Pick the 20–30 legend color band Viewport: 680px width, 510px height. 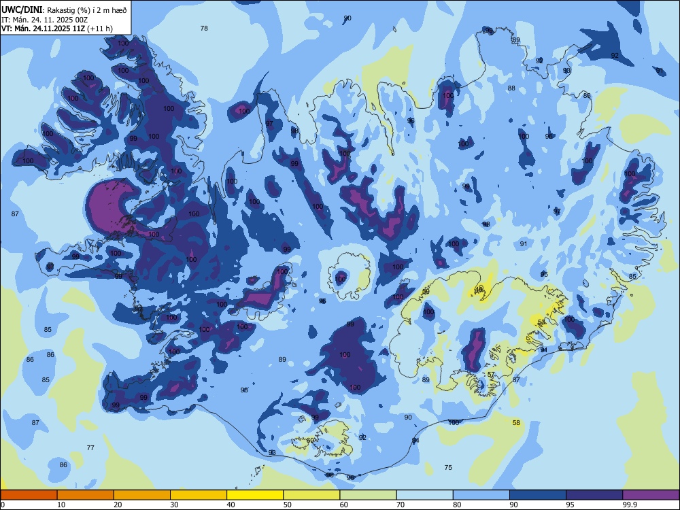click(142, 495)
